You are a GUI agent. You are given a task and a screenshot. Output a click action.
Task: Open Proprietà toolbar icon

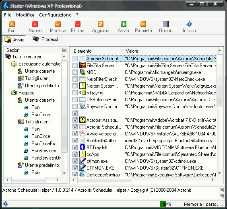pyautogui.click(x=143, y=24)
